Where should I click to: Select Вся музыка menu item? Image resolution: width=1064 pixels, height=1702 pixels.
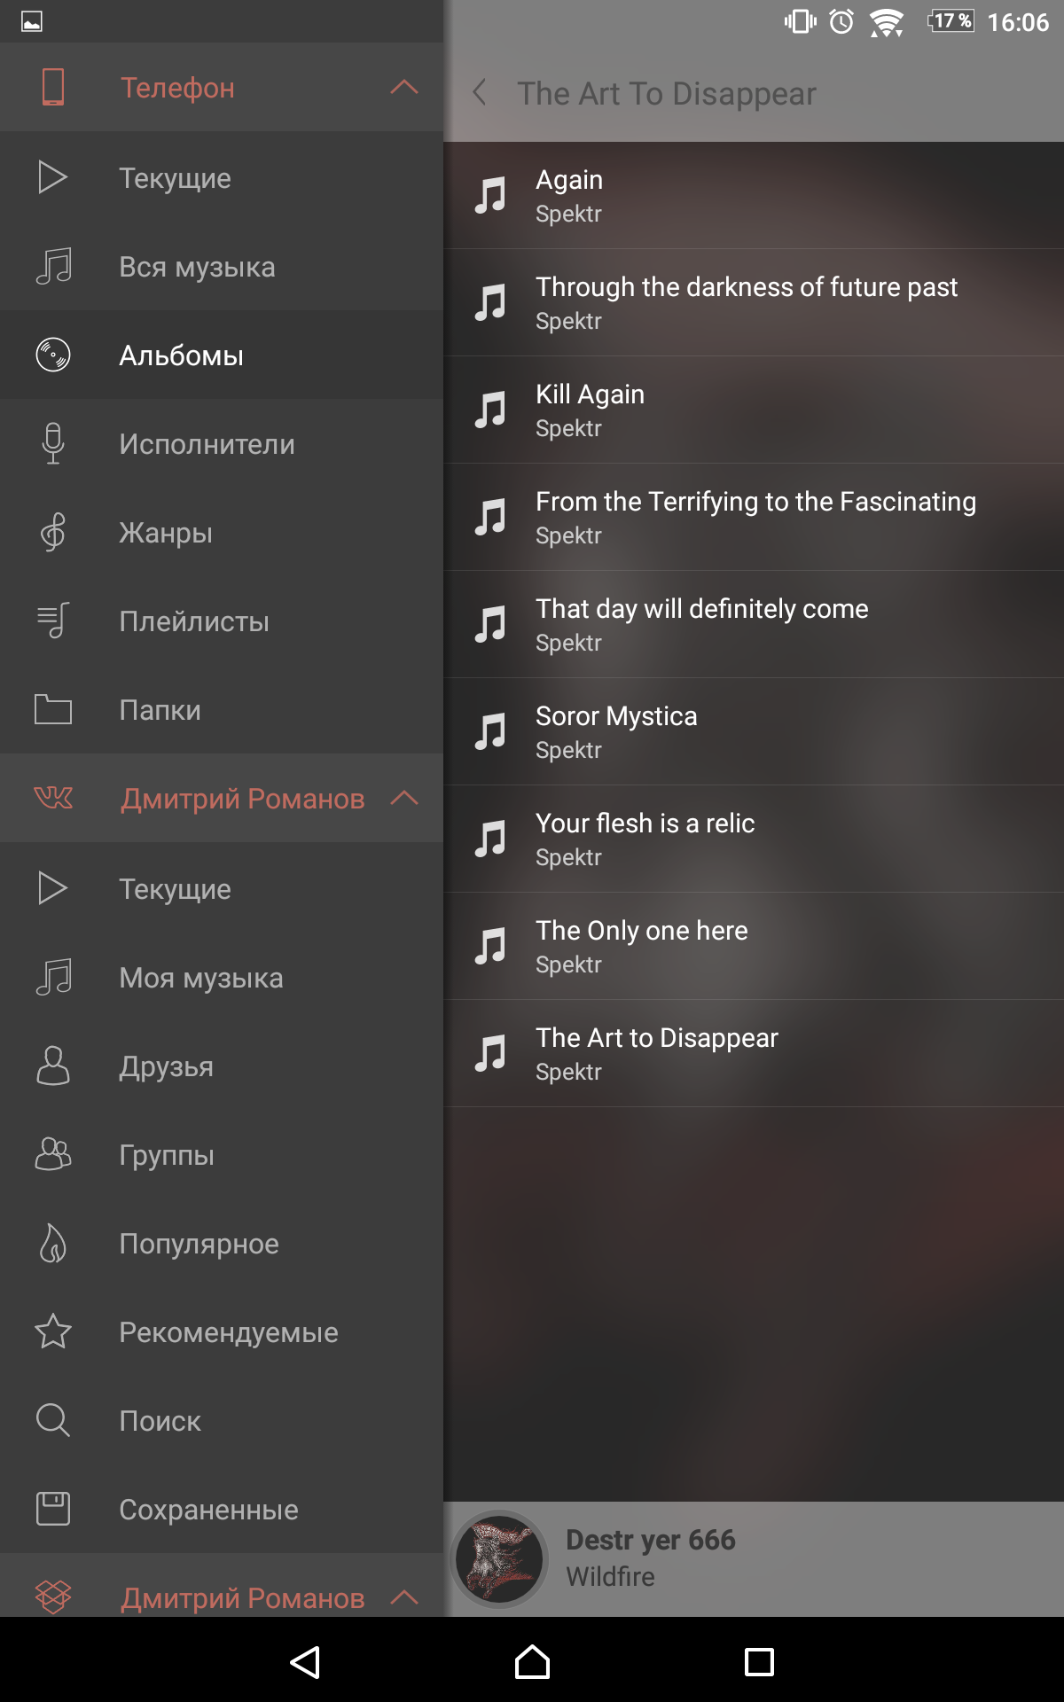(x=222, y=266)
